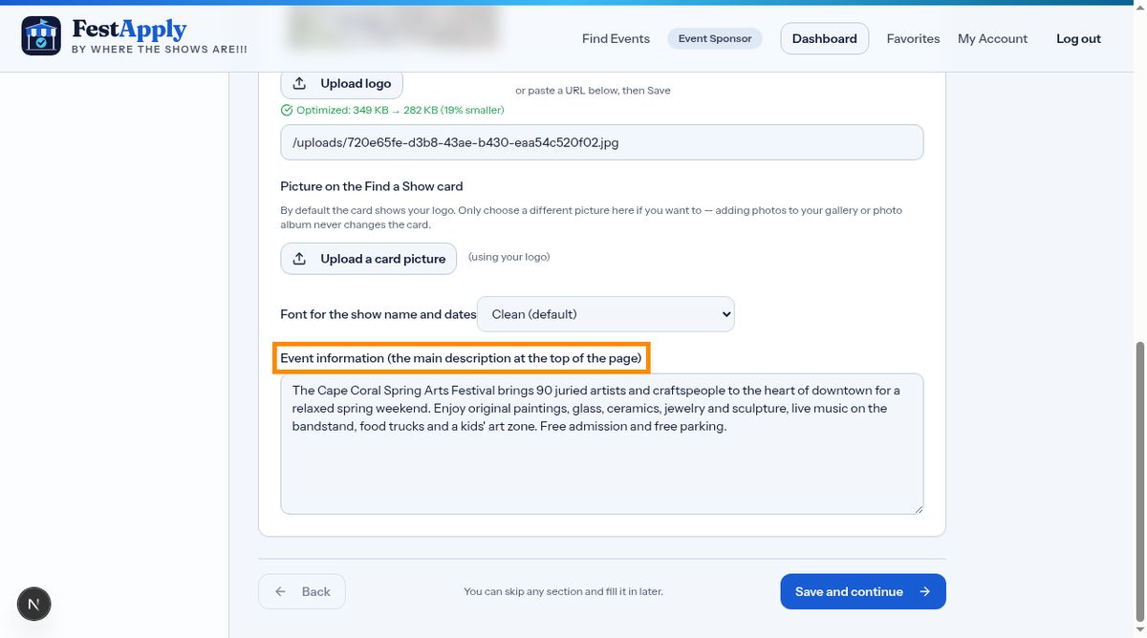The width and height of the screenshot is (1147, 638).
Task: Click the green Optimized 349 KB status text
Action: pos(392,110)
